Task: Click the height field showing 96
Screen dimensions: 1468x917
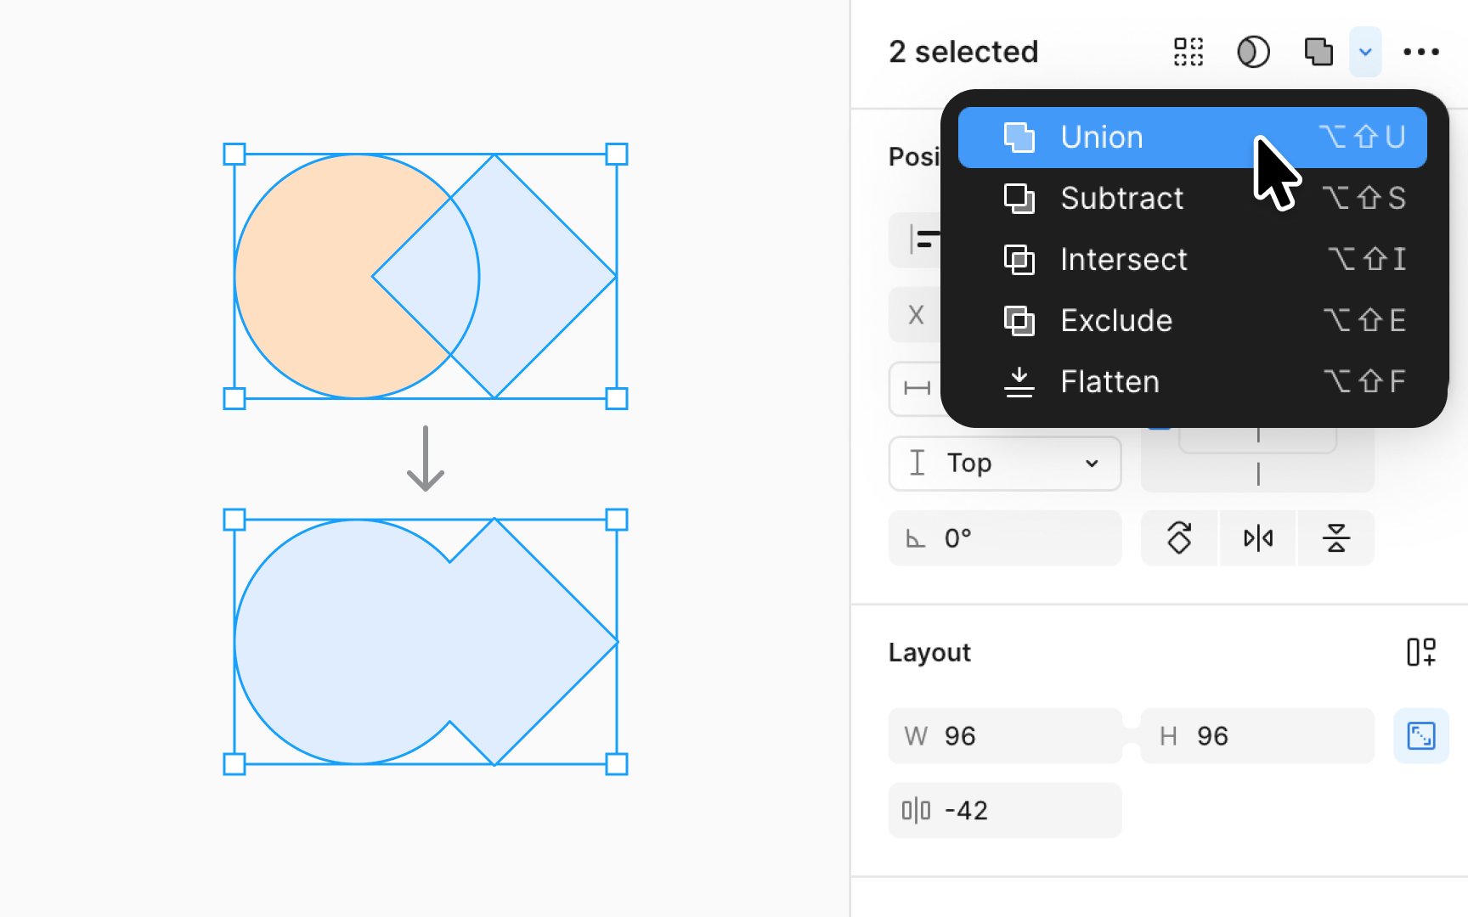Action: point(1257,736)
